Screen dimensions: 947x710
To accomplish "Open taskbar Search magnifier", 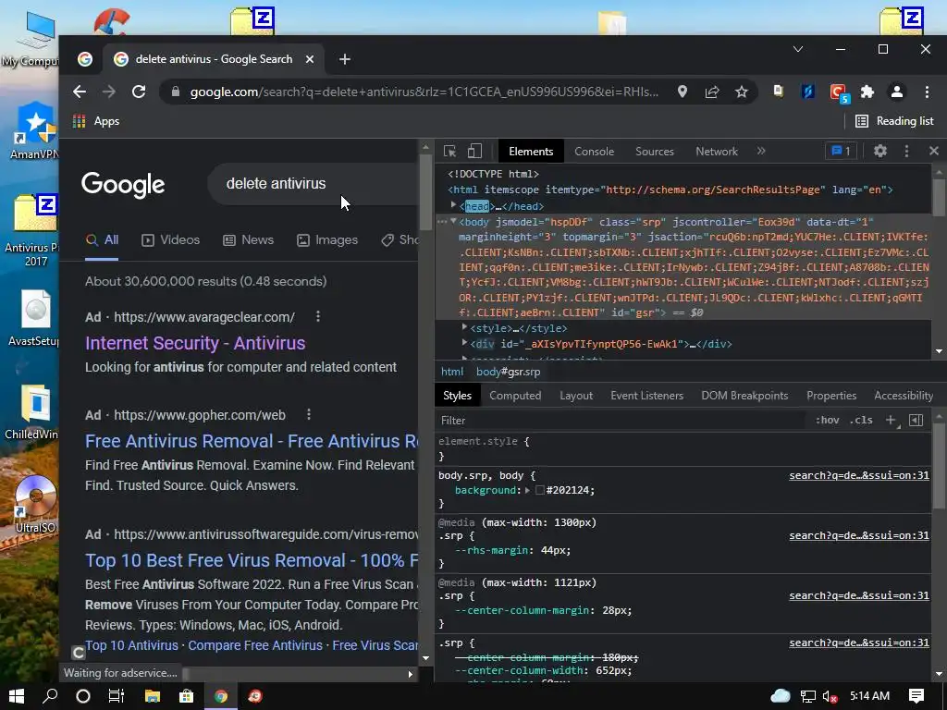I will (50, 696).
